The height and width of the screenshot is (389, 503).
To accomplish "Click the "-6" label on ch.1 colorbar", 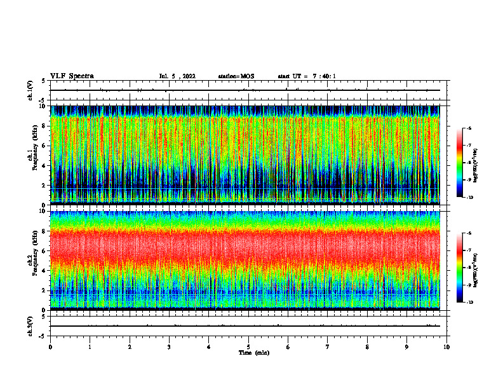I will [x=469, y=128].
